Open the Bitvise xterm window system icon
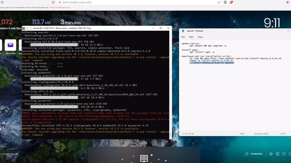 pos(24,28)
